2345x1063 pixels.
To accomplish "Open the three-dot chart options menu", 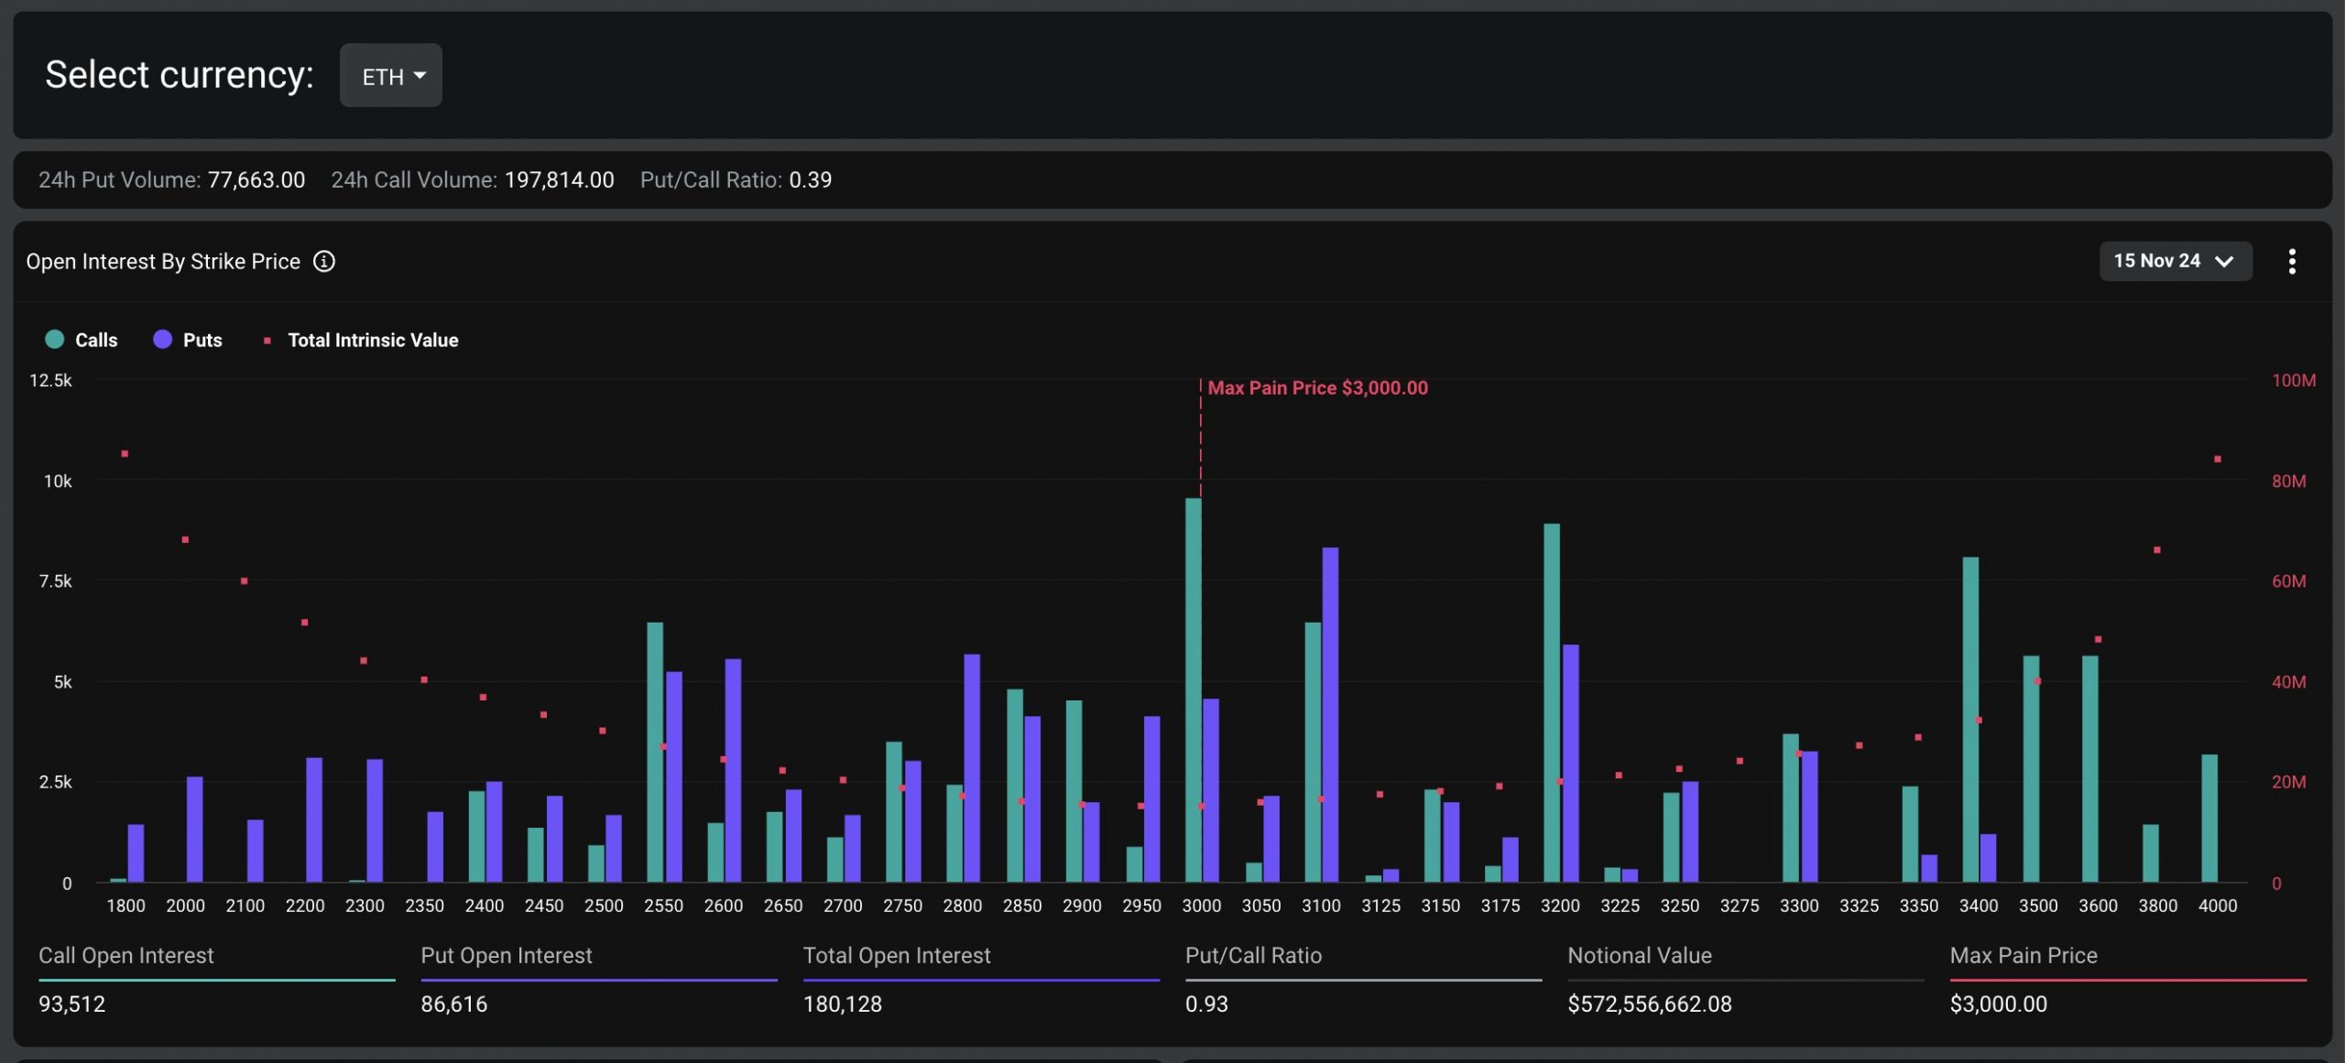I will [2292, 261].
